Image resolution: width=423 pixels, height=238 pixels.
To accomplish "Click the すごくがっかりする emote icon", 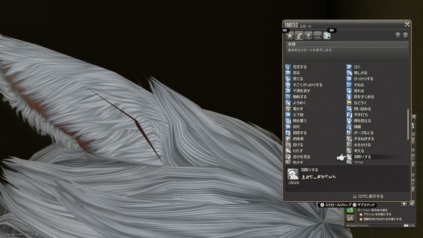I will (288, 85).
